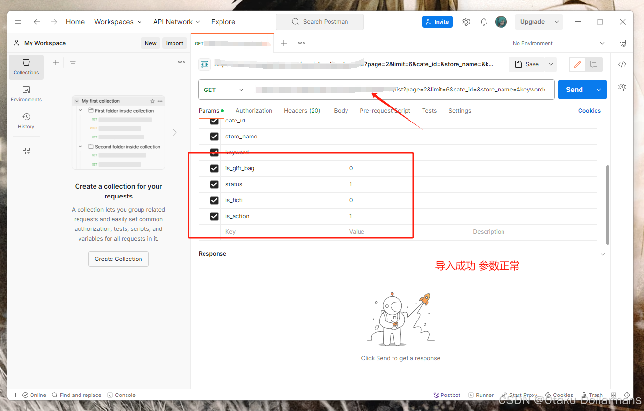This screenshot has height=411, width=644.
Task: Open Postbot from the status bar
Action: (x=447, y=395)
